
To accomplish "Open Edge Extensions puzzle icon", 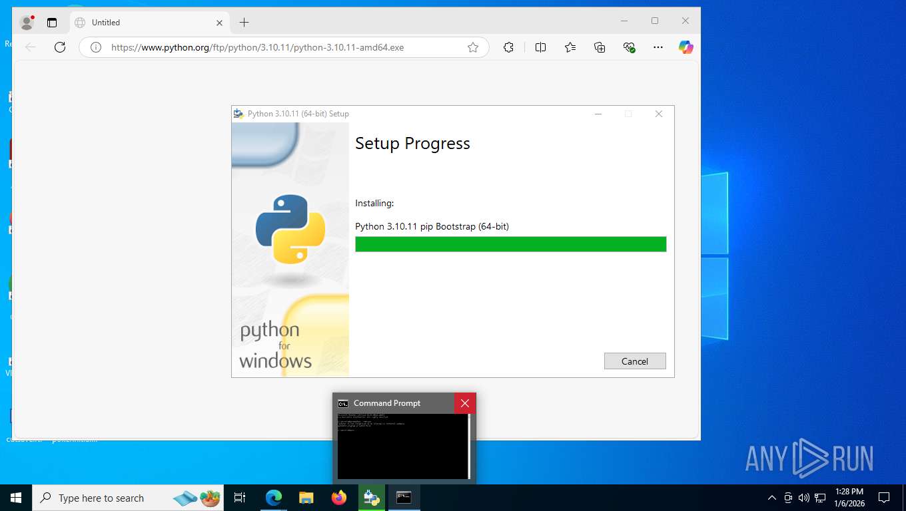I will tap(508, 47).
